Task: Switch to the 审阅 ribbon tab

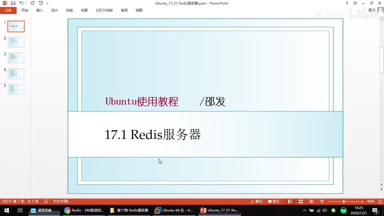Action: click(x=124, y=10)
